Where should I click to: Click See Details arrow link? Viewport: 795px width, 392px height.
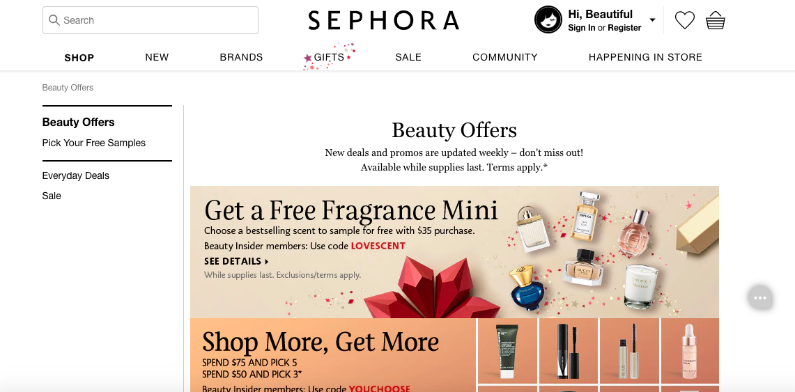point(236,261)
